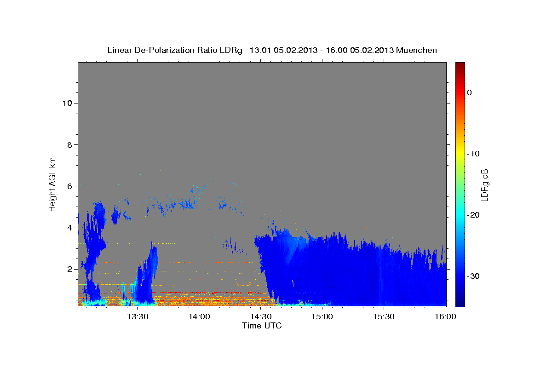Click the -30 colorbar label
The width and height of the screenshot is (552, 368).
coord(474,276)
